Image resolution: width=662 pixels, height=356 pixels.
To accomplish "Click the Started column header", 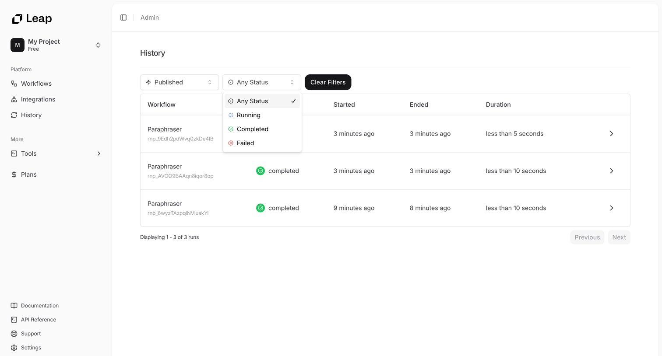I will coord(344,105).
